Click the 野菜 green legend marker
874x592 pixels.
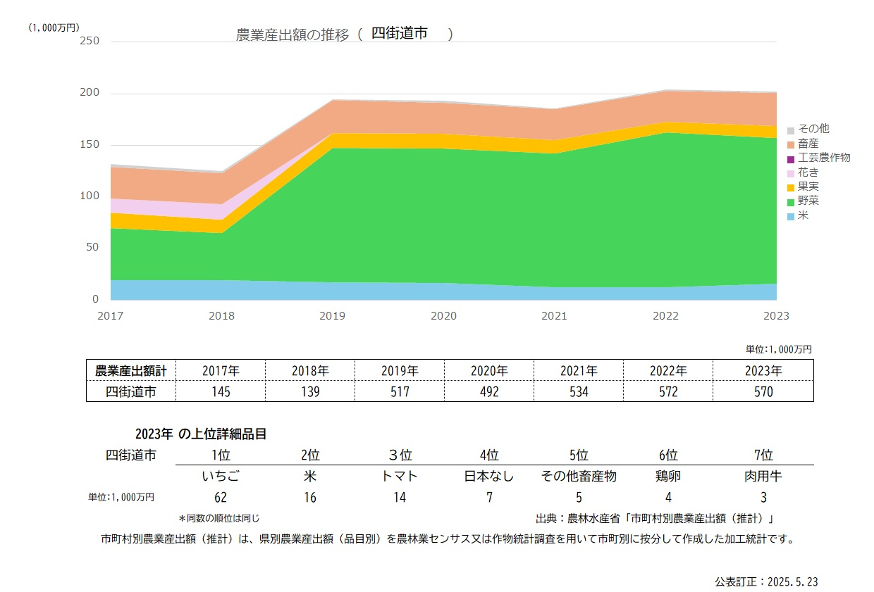click(791, 201)
